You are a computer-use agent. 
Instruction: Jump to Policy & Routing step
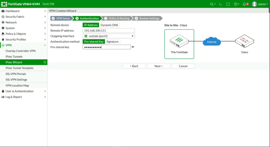click(117, 18)
